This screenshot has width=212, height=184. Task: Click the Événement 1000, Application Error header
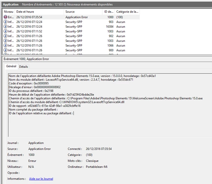[x=26, y=59]
